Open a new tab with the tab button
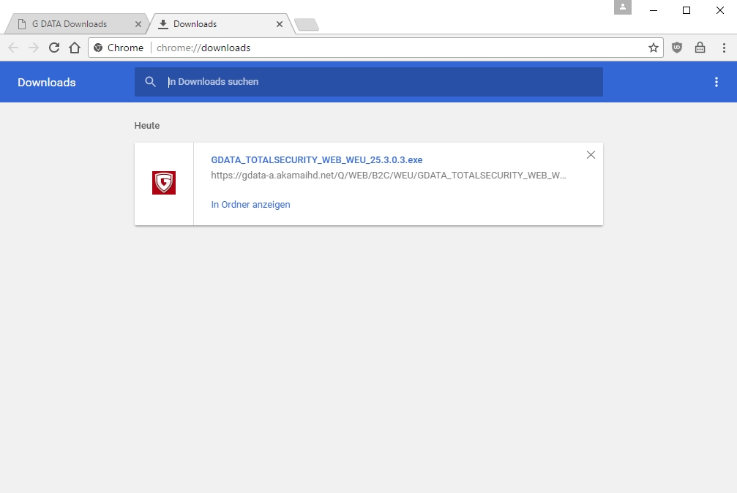This screenshot has height=493, width=737. 307,24
